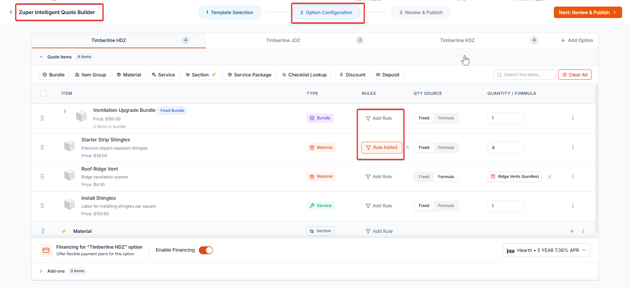Add a Service Package

(249, 75)
